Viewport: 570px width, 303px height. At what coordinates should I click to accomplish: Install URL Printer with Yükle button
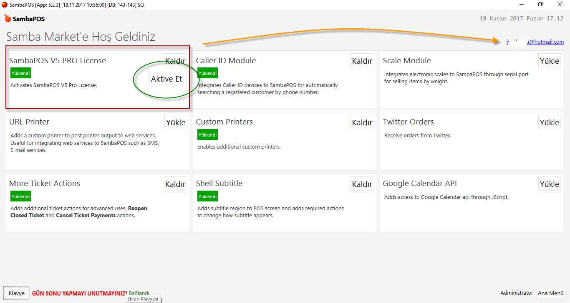click(x=176, y=123)
